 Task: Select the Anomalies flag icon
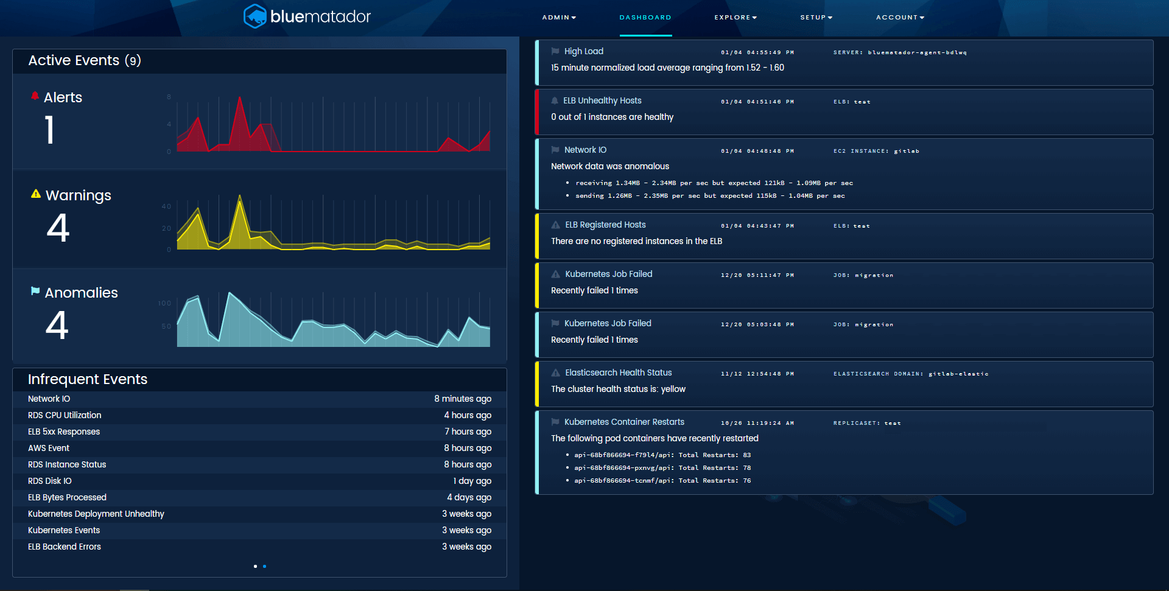click(35, 290)
